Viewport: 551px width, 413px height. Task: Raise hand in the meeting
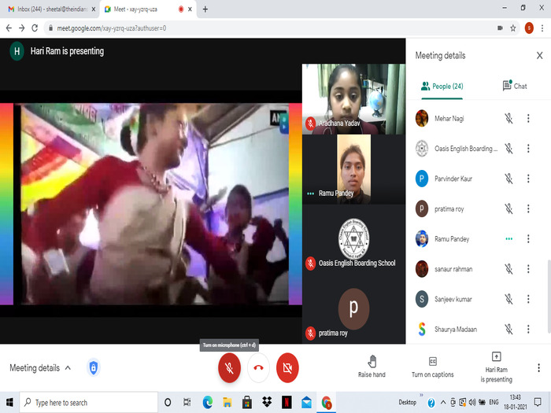[x=372, y=367]
